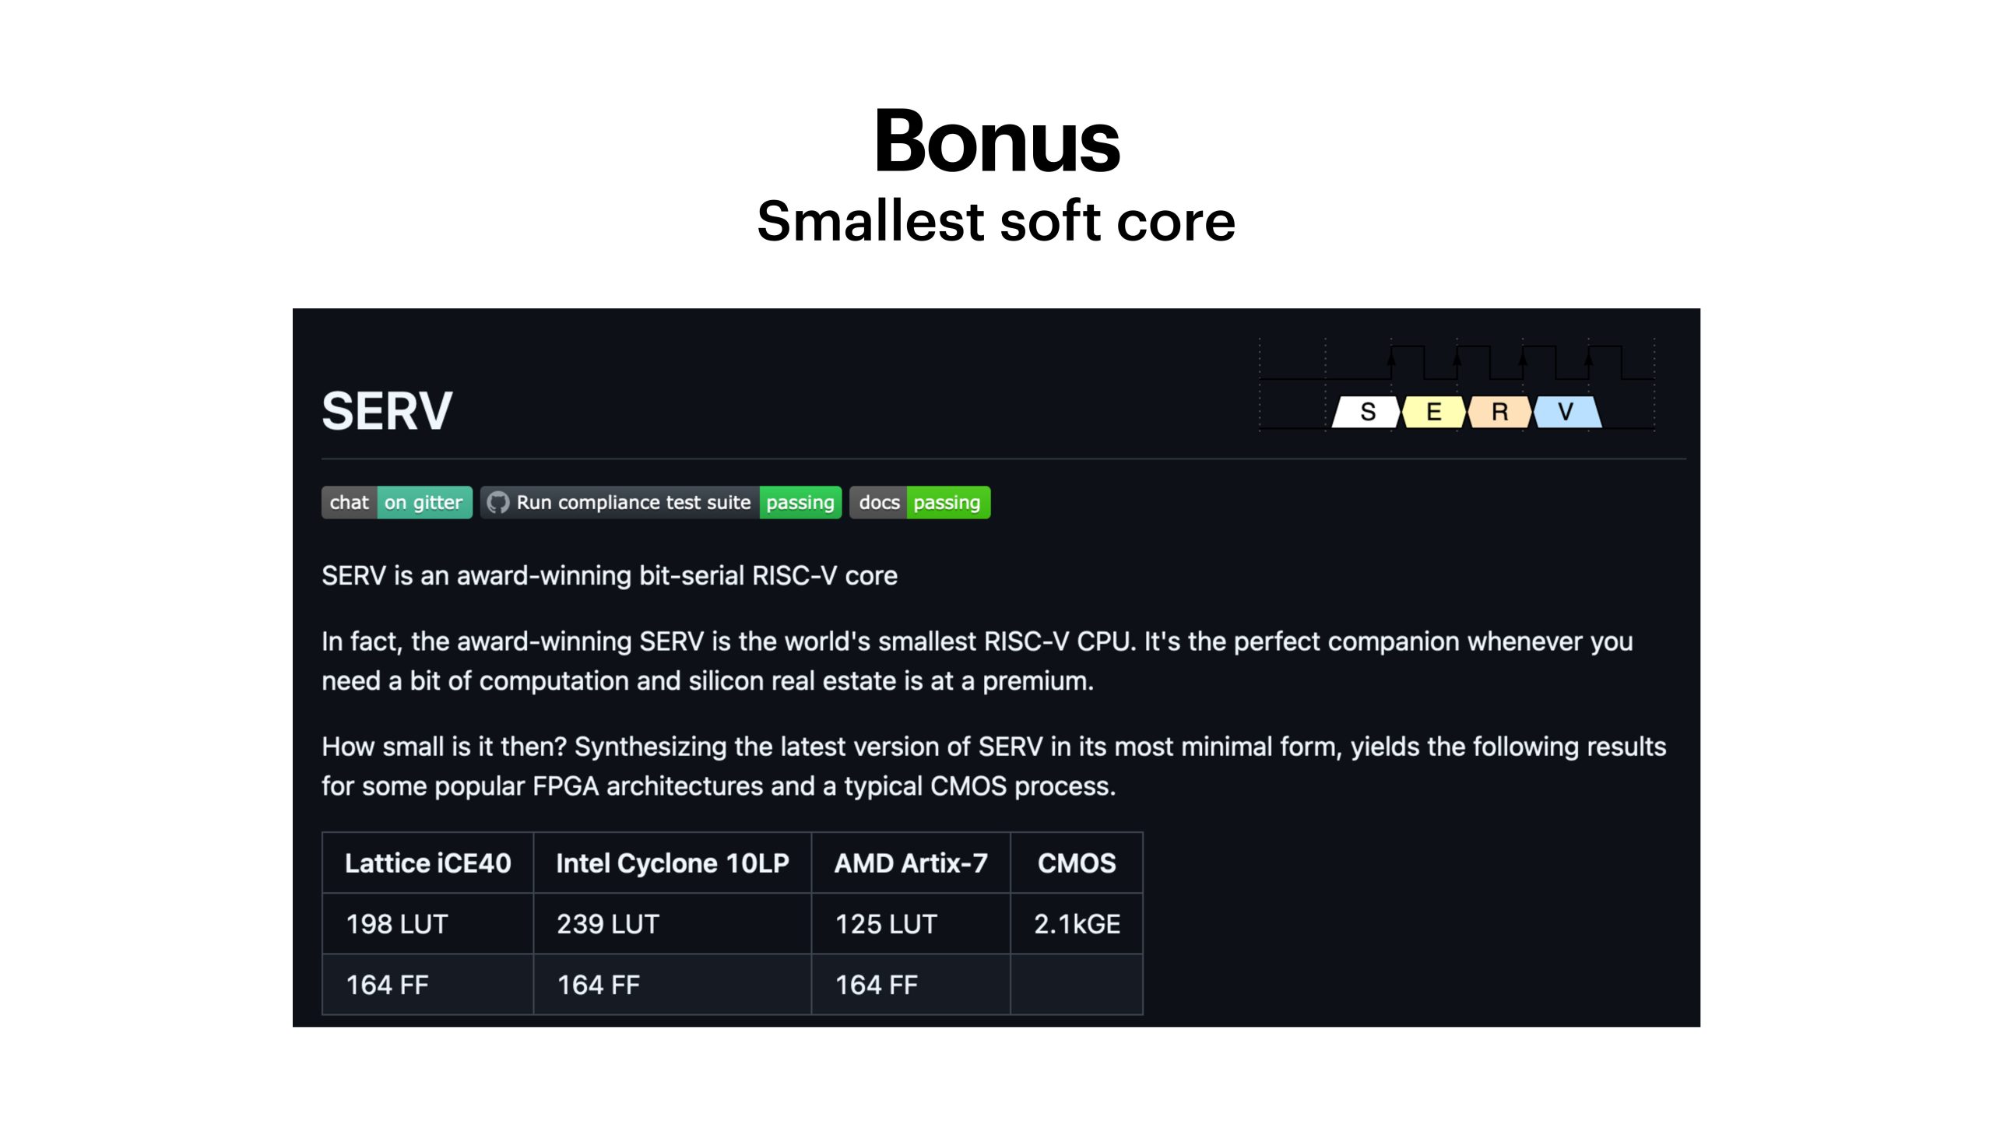Click the 198 LUT table cell

[x=428, y=924]
